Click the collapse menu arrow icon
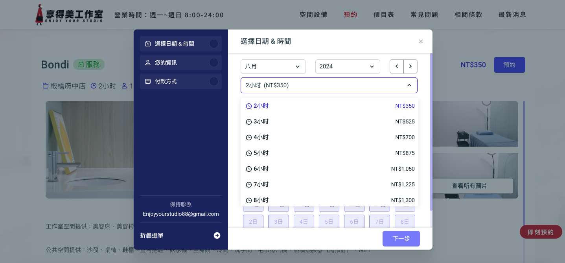 point(217,235)
